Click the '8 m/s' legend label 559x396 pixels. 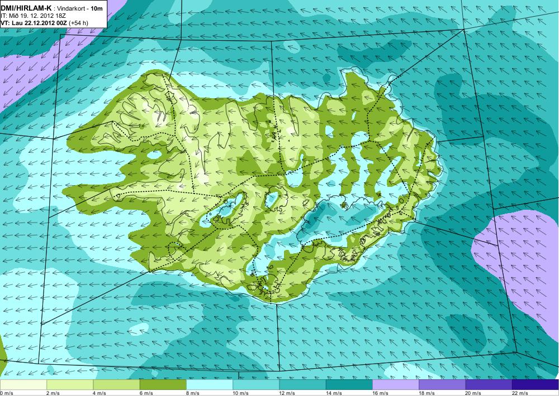[x=193, y=393]
